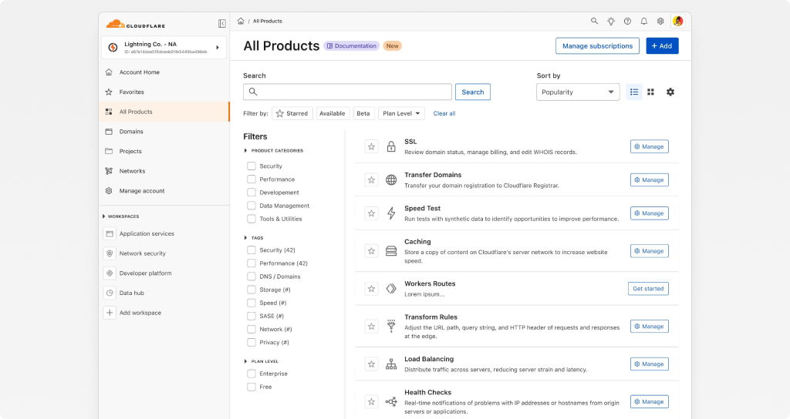The width and height of the screenshot is (790, 419).
Task: Open the Documentation badge link
Action: coord(351,45)
